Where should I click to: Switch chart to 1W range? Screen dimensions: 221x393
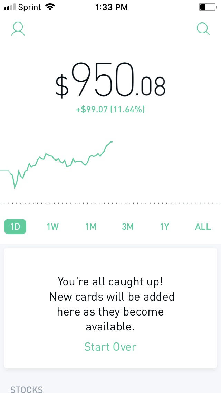52,227
